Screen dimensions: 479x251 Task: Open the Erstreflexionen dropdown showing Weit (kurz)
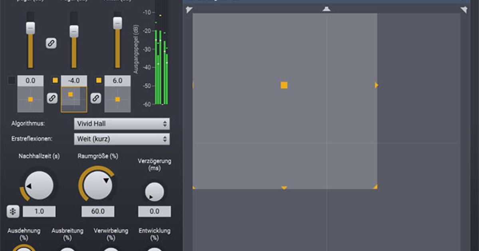point(122,139)
